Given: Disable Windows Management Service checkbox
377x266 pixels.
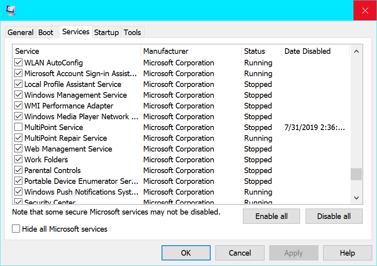Looking at the screenshot, I should pos(18,95).
